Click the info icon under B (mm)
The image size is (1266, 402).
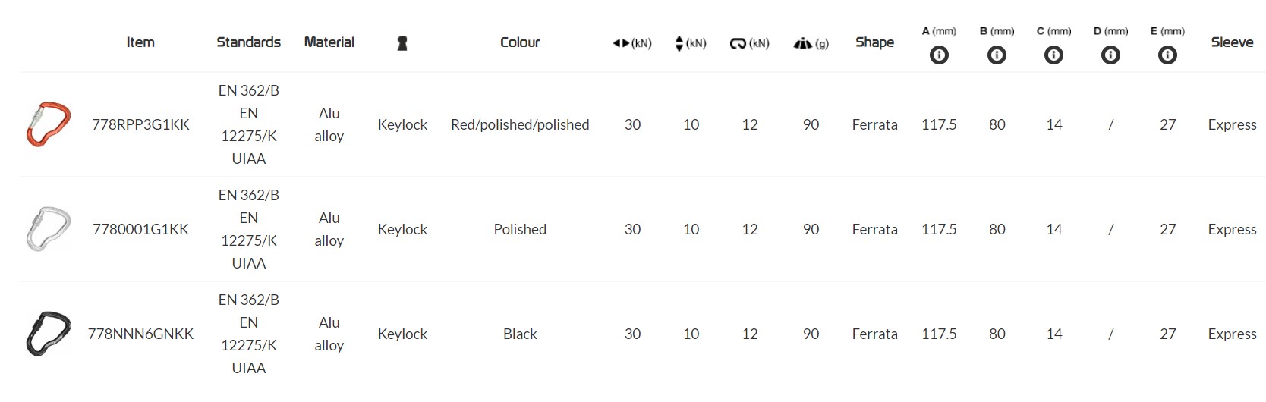[997, 55]
